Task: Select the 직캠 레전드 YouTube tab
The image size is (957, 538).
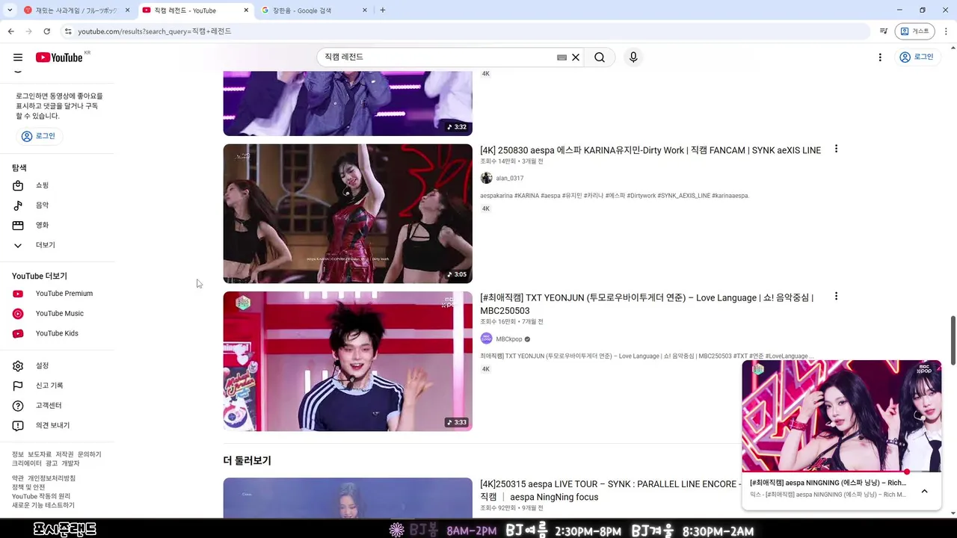Action: [185, 10]
